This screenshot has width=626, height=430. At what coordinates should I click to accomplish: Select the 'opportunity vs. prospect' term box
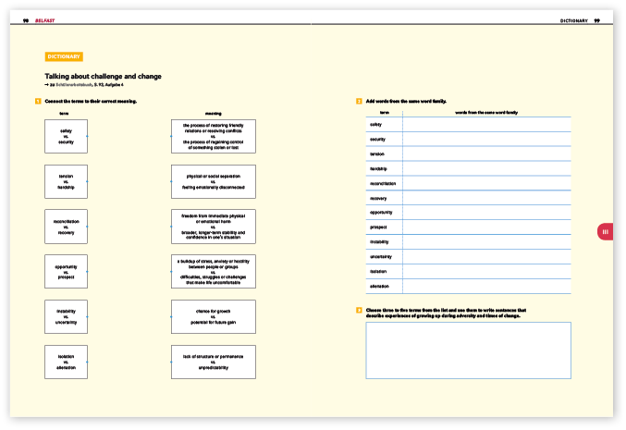tap(66, 271)
